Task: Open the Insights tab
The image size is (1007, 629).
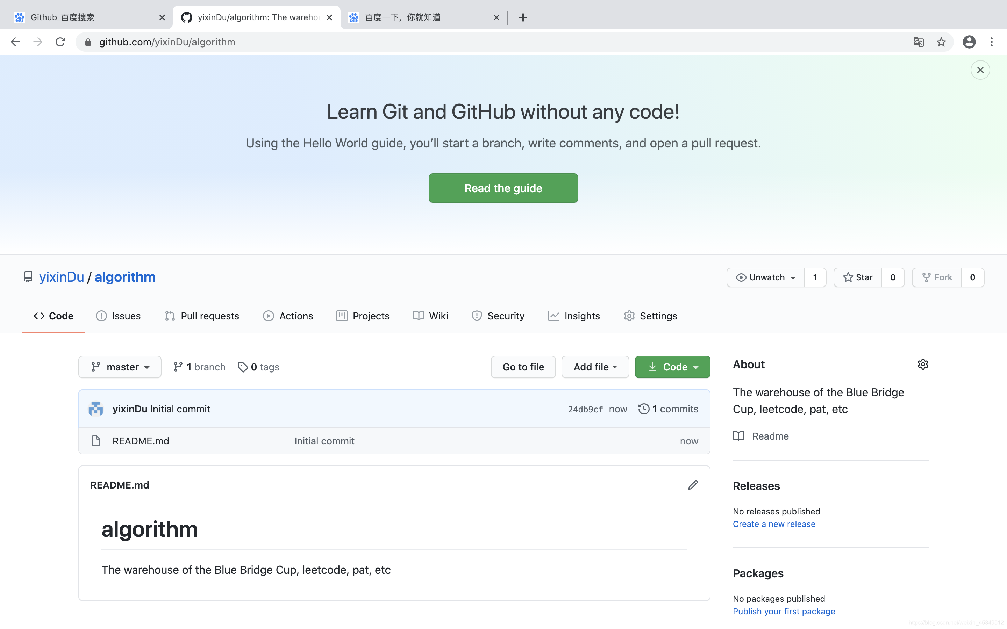Action: click(574, 316)
